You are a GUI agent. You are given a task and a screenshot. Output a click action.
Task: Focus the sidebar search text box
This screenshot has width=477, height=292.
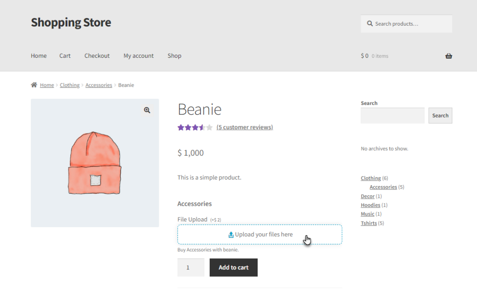(x=392, y=115)
